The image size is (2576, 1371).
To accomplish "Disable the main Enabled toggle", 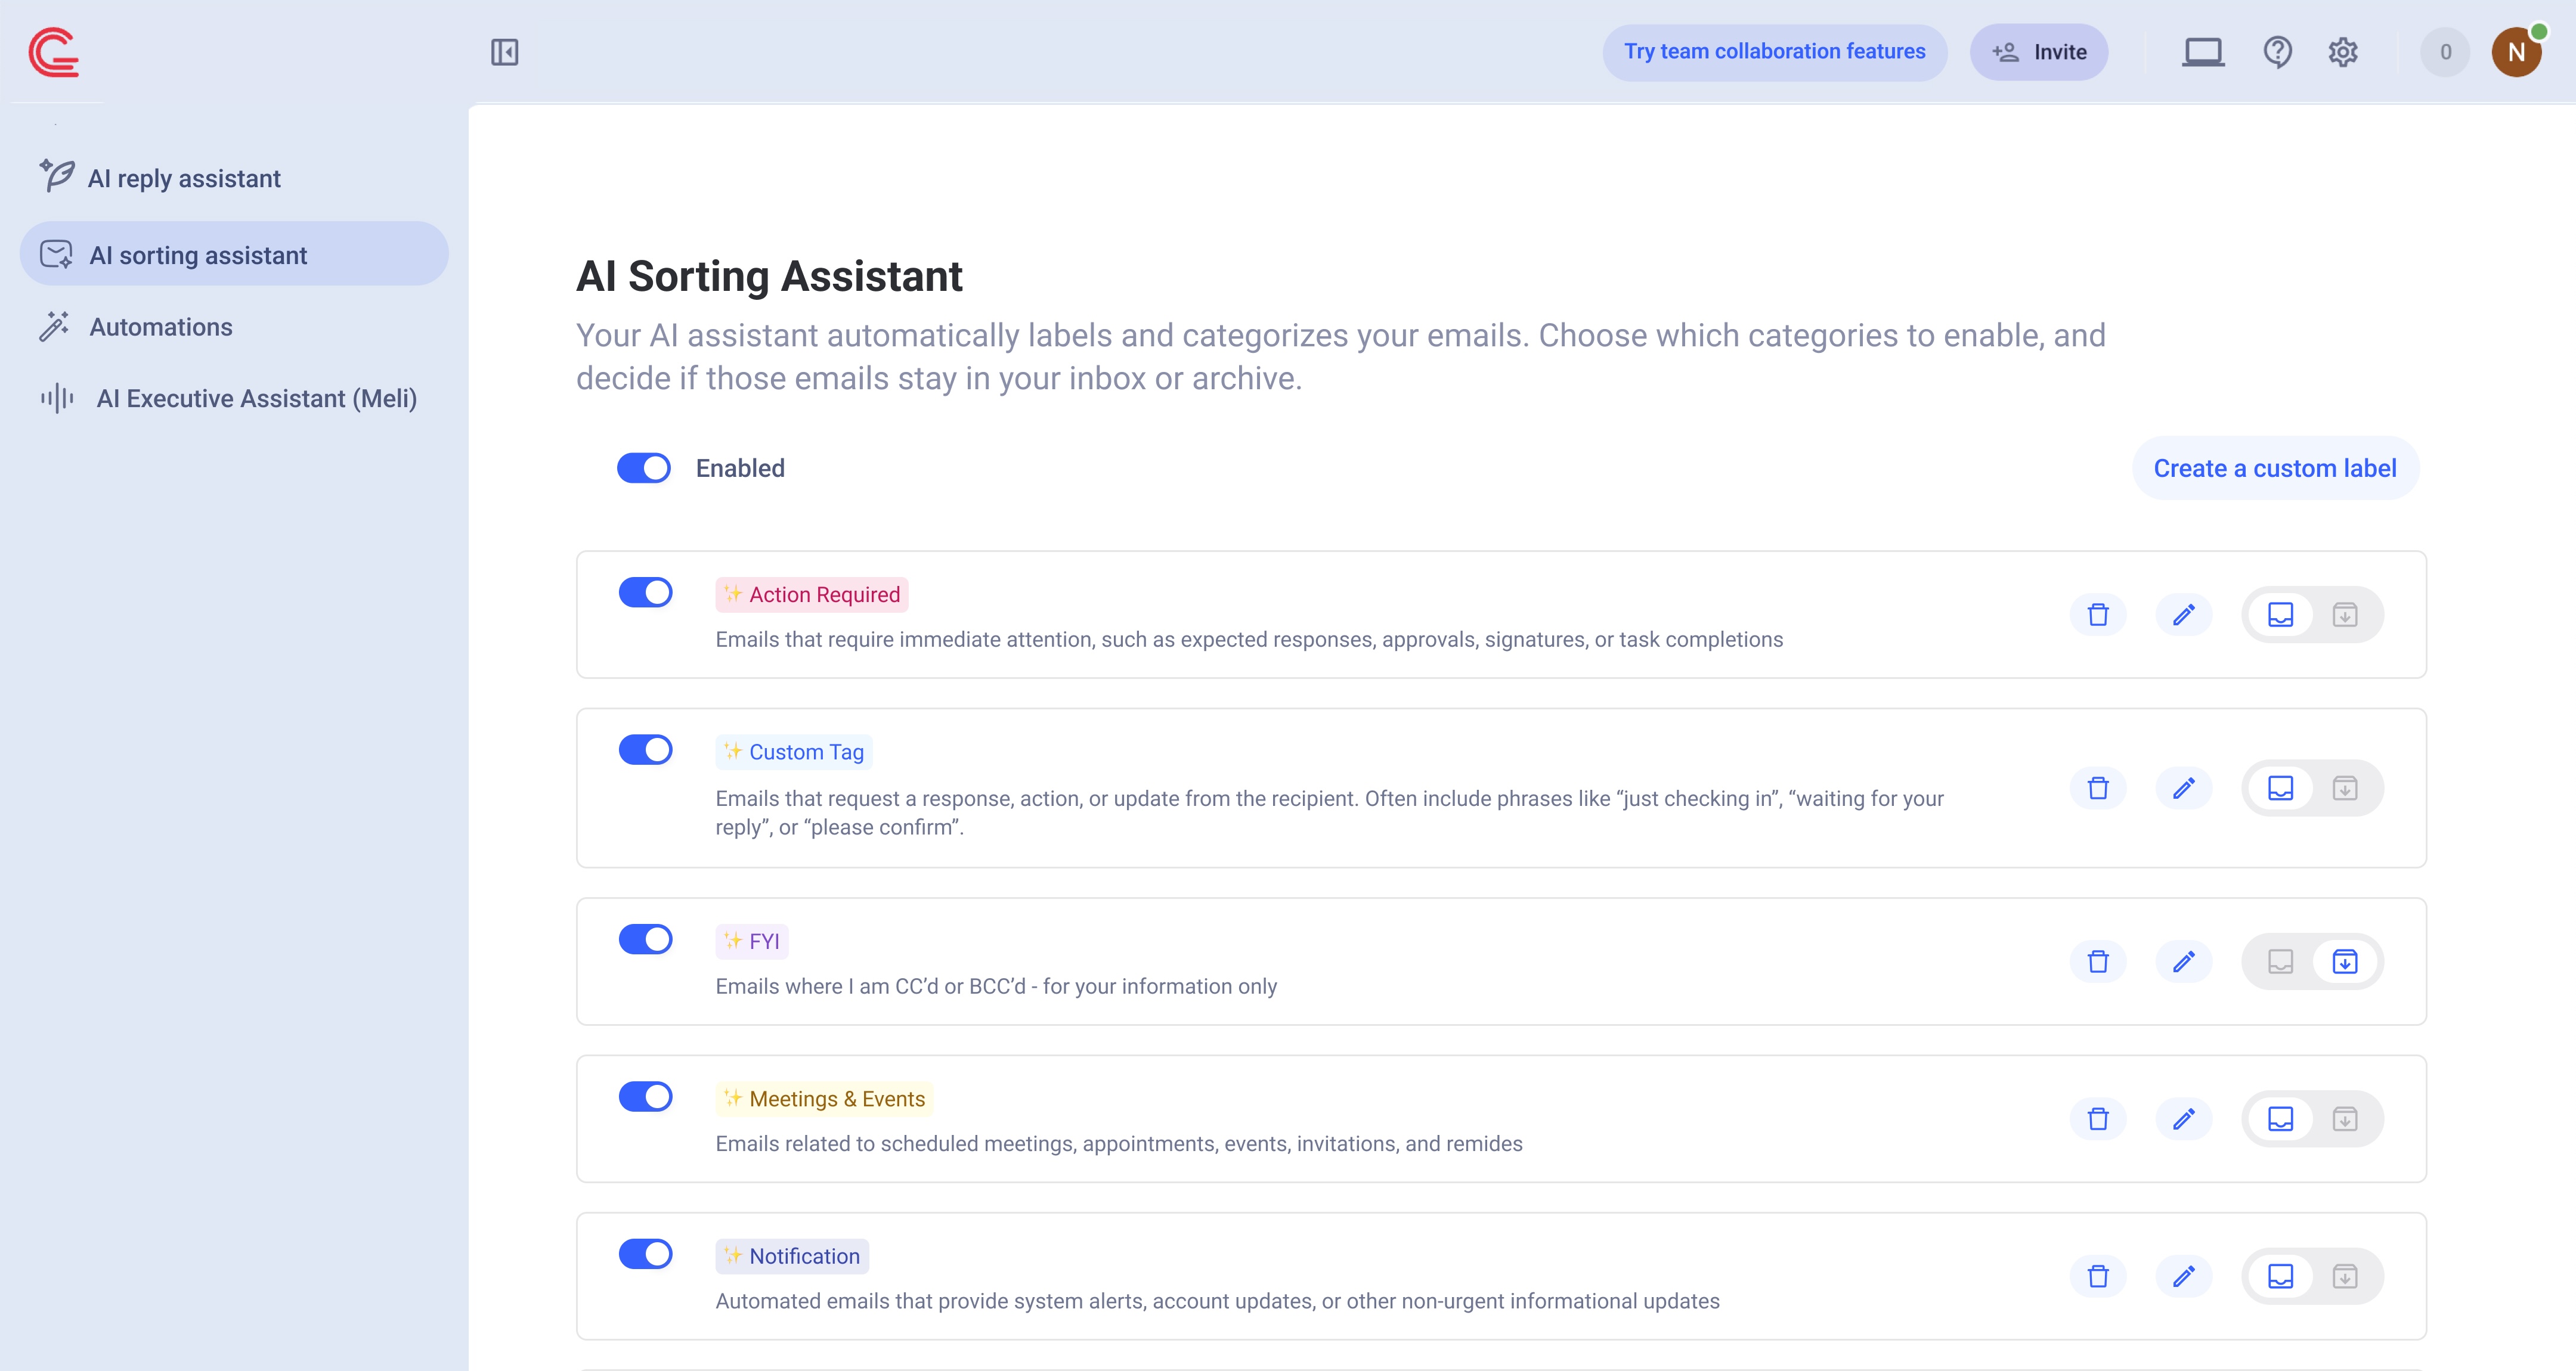I will [x=644, y=468].
